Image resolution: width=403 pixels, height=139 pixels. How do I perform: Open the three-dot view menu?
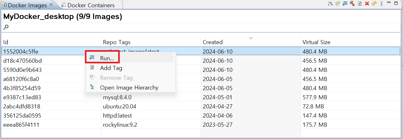(x=381, y=3)
